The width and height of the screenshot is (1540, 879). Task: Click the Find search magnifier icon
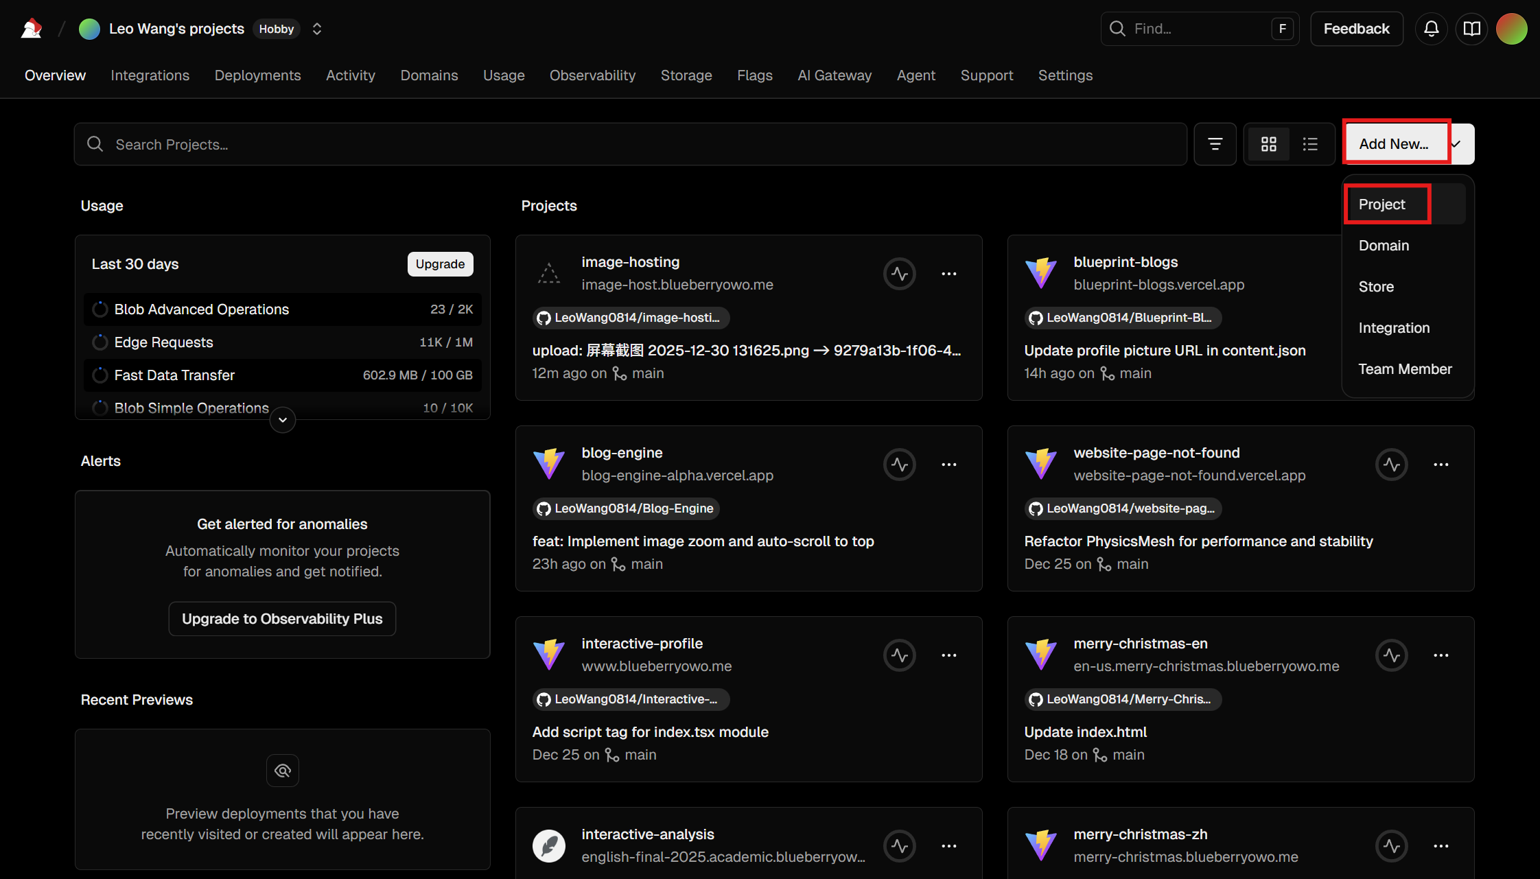coord(1117,28)
